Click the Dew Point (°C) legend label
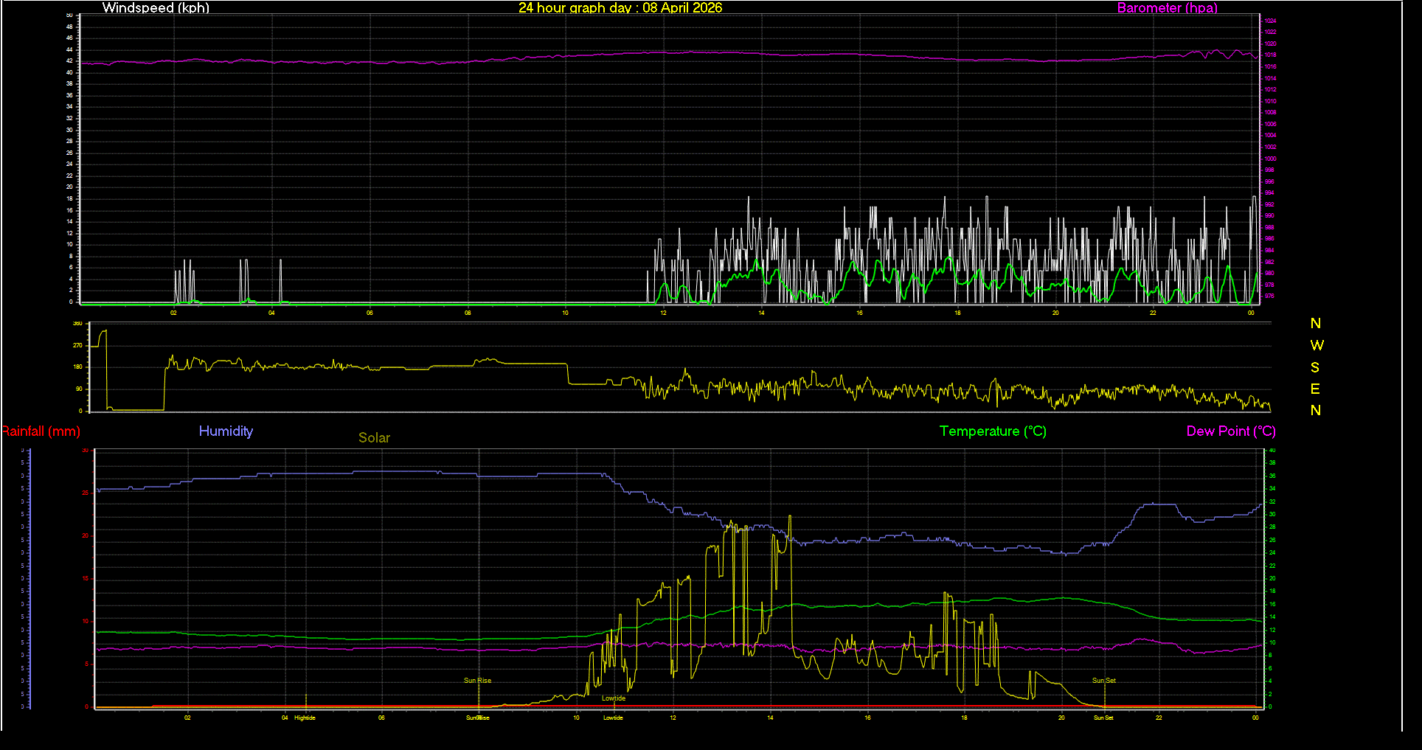 pos(1230,431)
